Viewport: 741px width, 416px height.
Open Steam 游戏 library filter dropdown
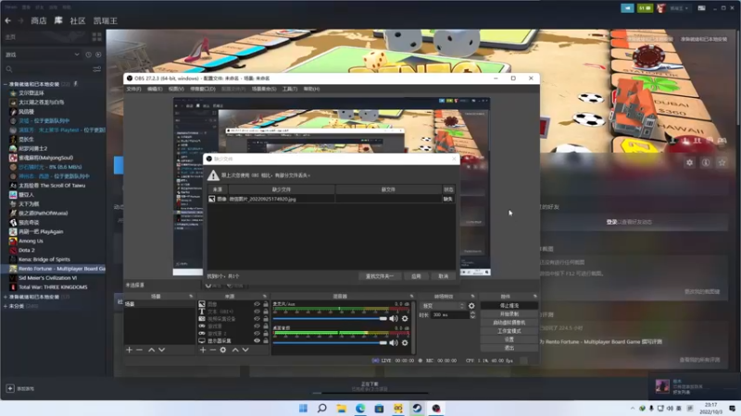click(x=42, y=55)
